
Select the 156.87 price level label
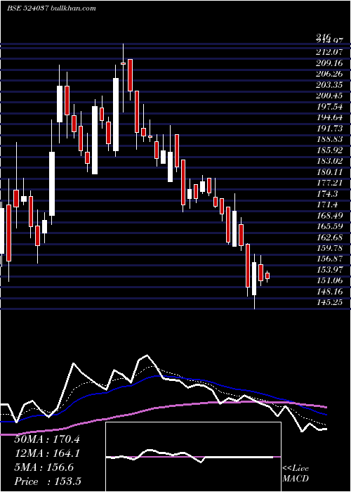click(329, 259)
